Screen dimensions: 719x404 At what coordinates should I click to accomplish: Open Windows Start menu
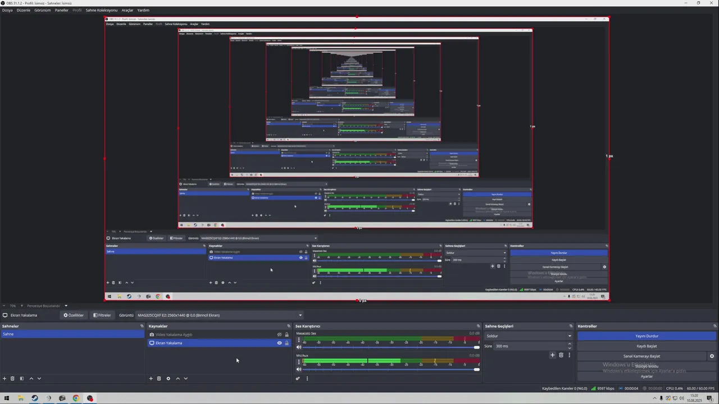coord(7,398)
